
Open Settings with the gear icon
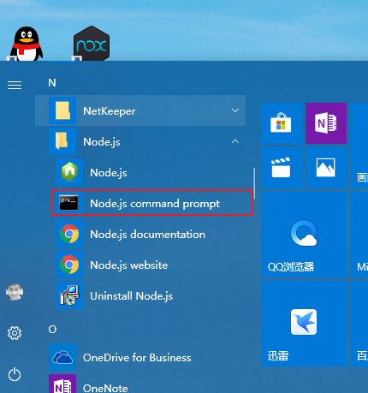click(x=15, y=333)
